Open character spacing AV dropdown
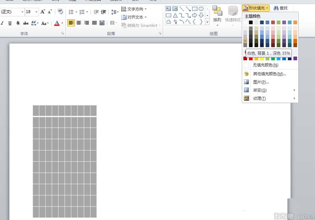 35,23
